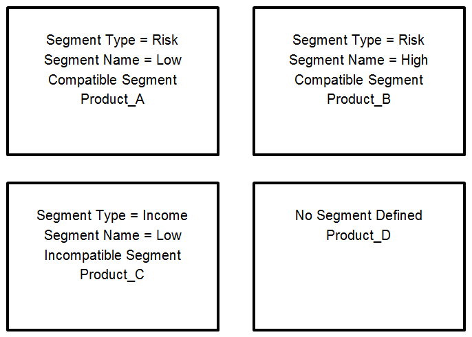Click 'Segment Name = Low' in the Product_C box
The image size is (472, 337).
coord(113,235)
